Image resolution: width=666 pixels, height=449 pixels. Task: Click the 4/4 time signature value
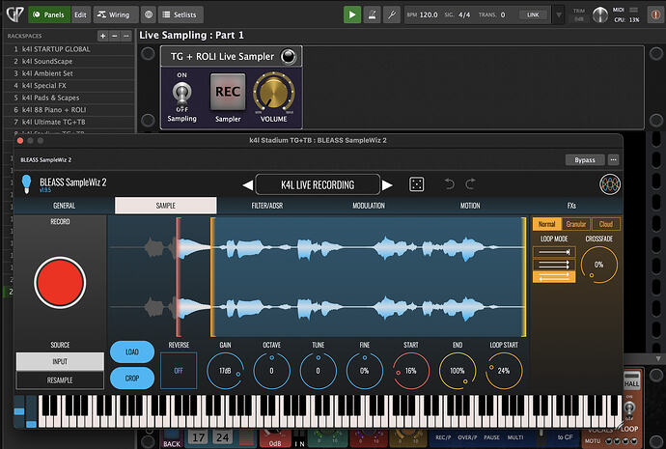coord(464,14)
